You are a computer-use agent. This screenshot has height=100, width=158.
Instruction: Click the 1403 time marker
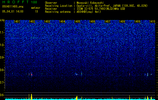47,21
